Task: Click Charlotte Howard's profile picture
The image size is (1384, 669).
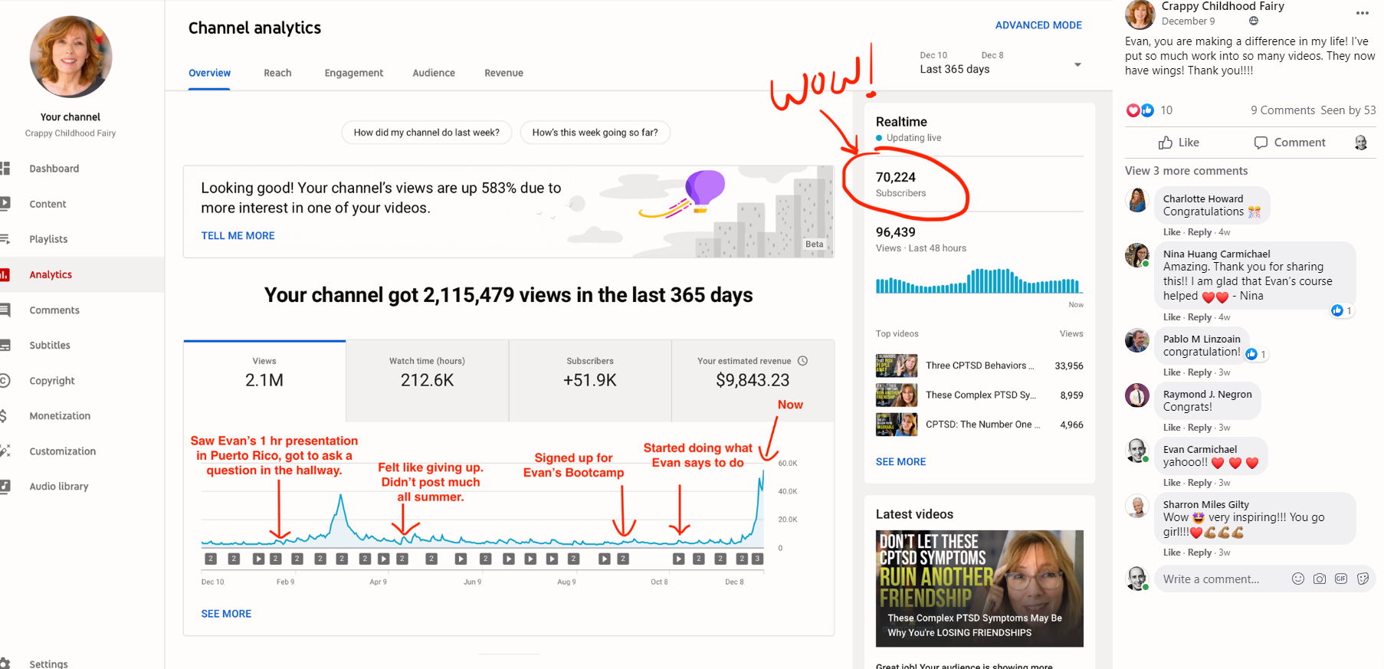Action: click(x=1137, y=201)
